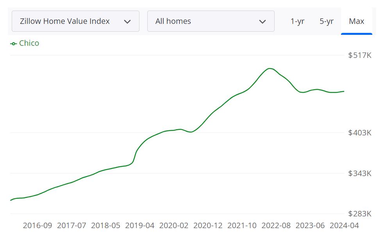Click the $343K y-axis label
This screenshot has width=384, height=234.
360,173
